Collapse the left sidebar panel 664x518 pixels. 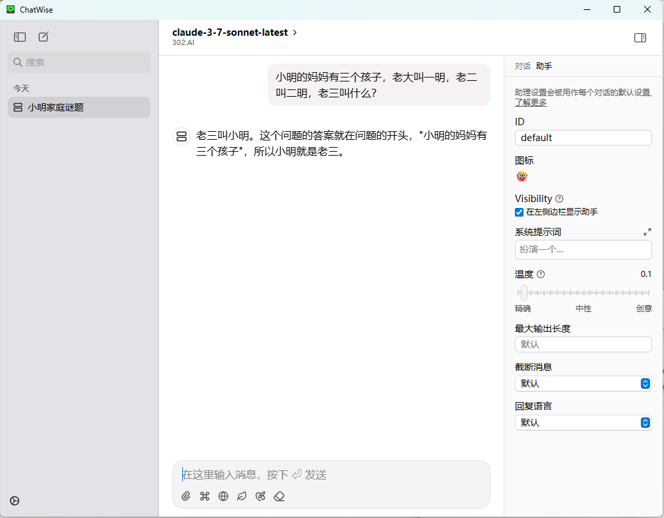(20, 37)
